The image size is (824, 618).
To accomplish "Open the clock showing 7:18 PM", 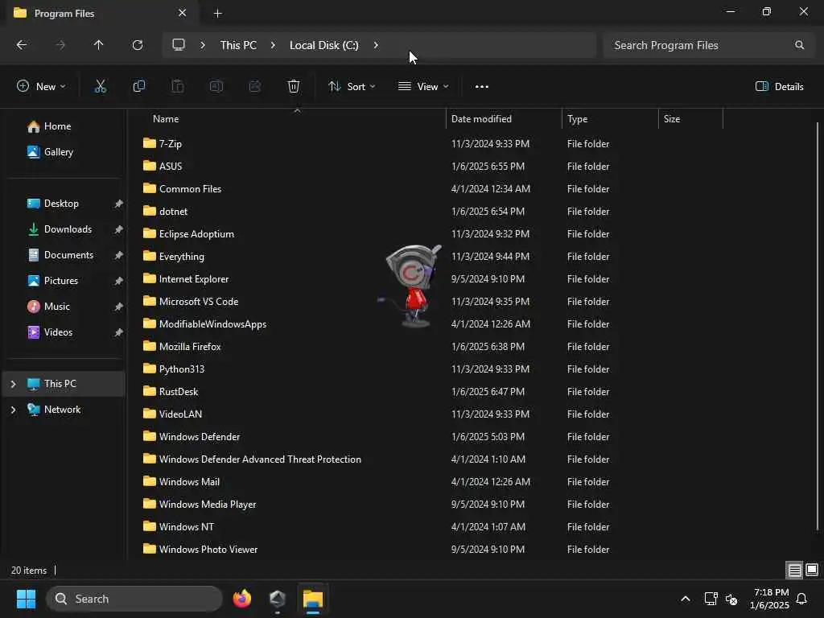I will tap(769, 599).
